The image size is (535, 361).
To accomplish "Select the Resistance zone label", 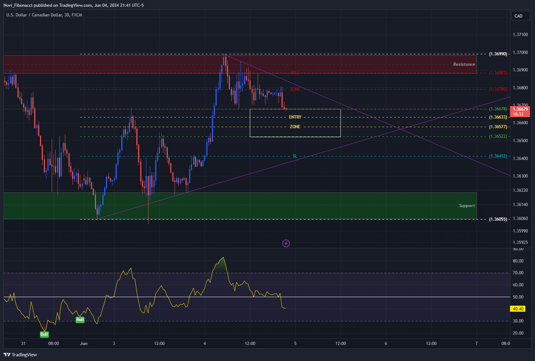I will (x=464, y=64).
